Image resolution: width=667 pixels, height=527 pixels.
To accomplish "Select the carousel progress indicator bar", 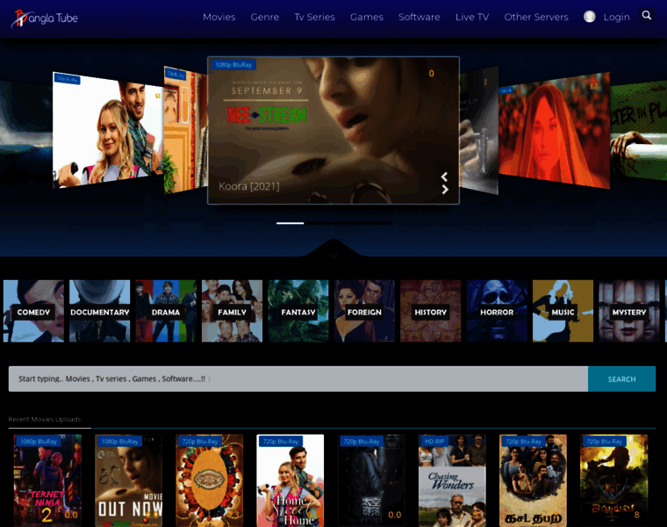I will pos(333,223).
